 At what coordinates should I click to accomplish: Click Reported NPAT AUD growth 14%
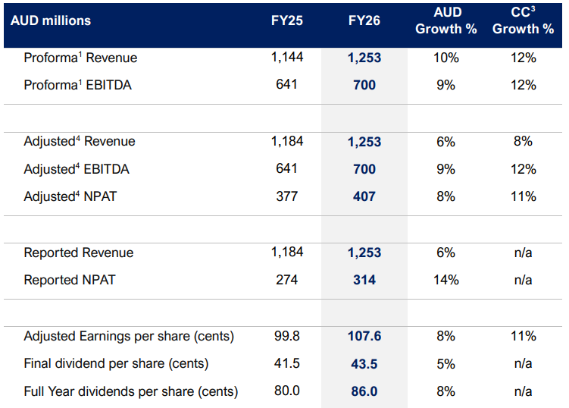446,280
